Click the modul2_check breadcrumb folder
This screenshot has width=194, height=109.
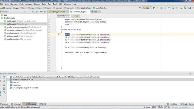coord(84,8)
